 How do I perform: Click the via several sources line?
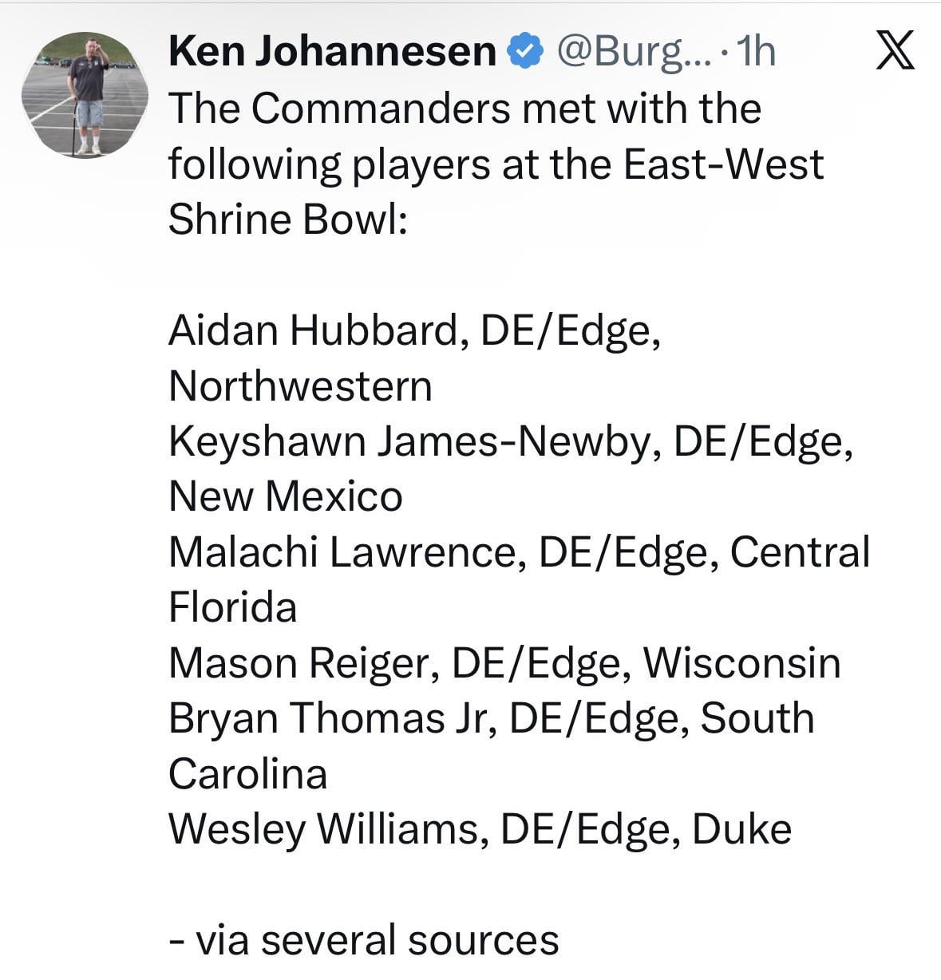pos(364,939)
